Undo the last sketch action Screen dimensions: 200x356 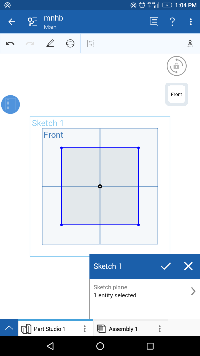(10, 43)
